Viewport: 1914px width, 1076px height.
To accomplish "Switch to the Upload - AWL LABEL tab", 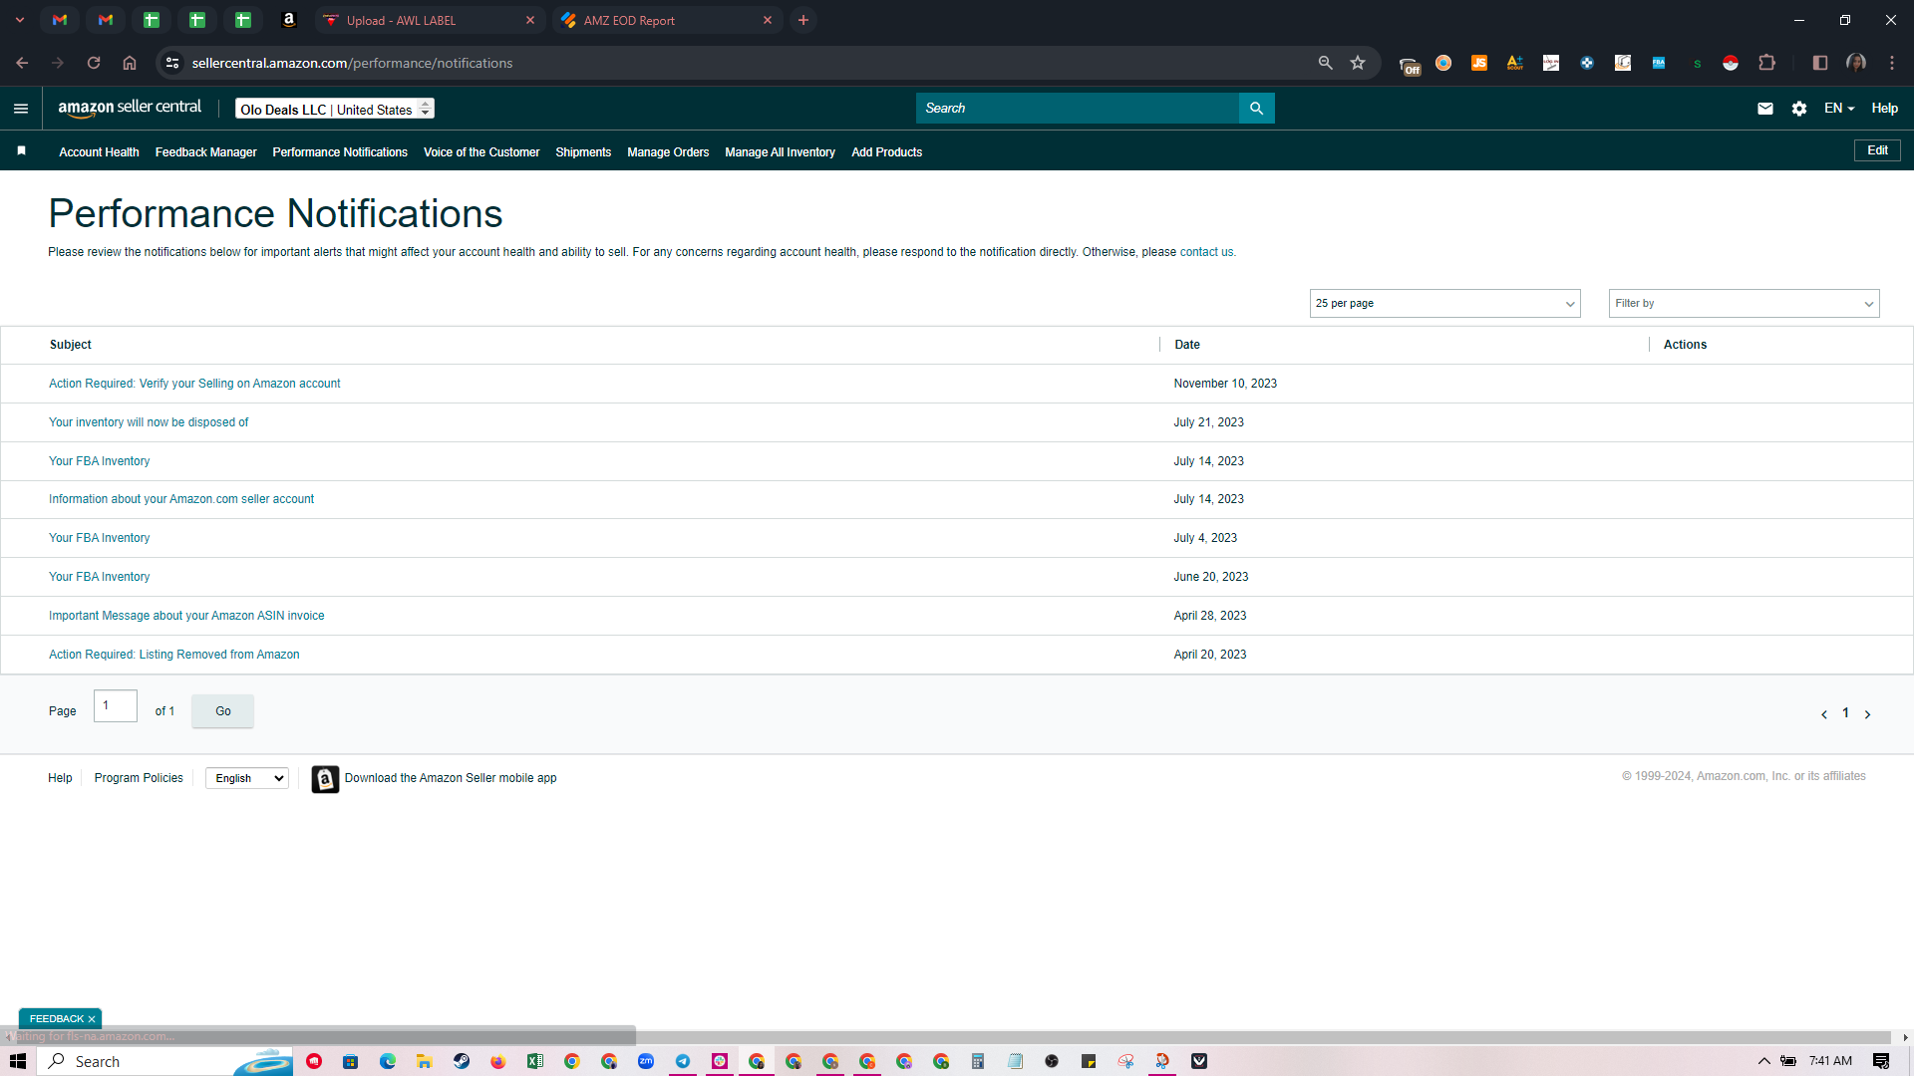I will coord(429,20).
